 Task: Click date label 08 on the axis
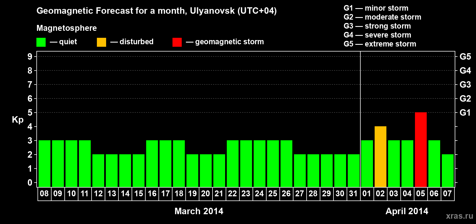click(44, 193)
